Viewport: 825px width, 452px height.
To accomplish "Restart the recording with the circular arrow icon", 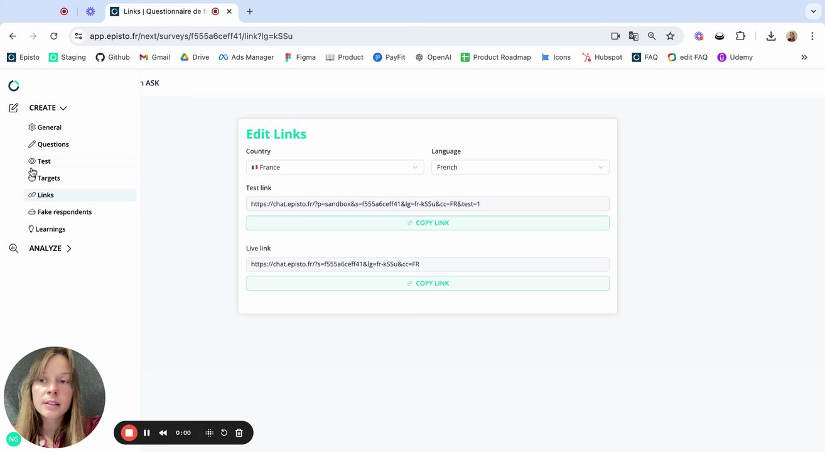I will [x=224, y=433].
